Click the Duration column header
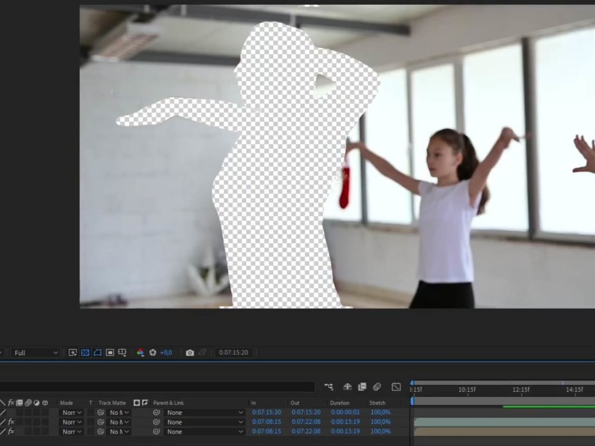The width and height of the screenshot is (595, 446). pyautogui.click(x=340, y=403)
